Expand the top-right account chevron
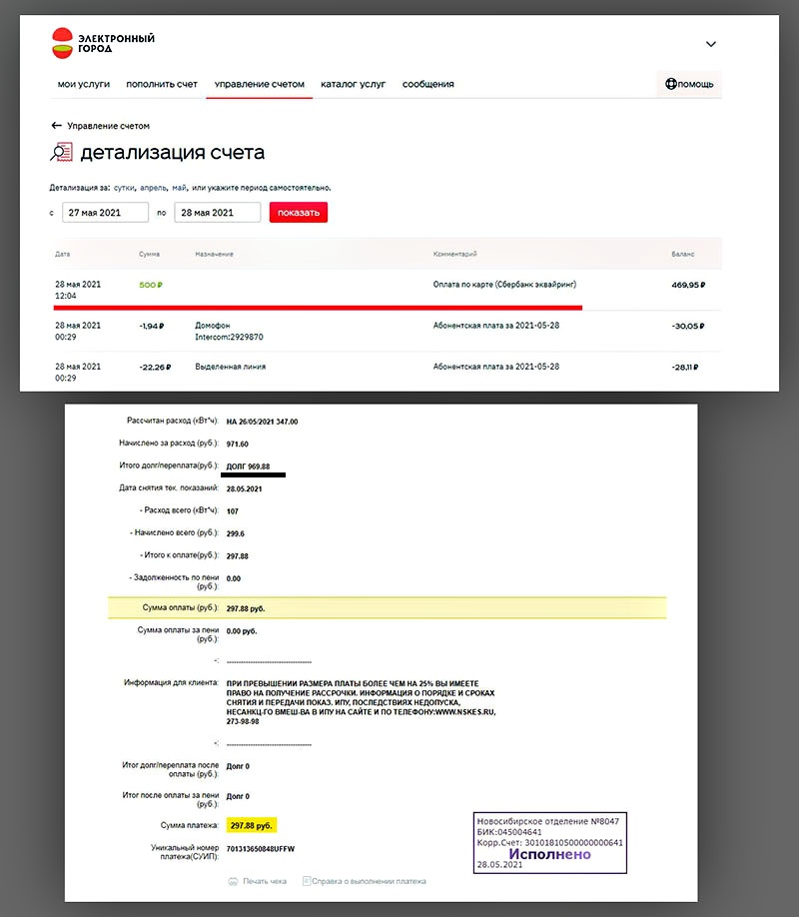Image resolution: width=799 pixels, height=917 pixels. click(711, 44)
